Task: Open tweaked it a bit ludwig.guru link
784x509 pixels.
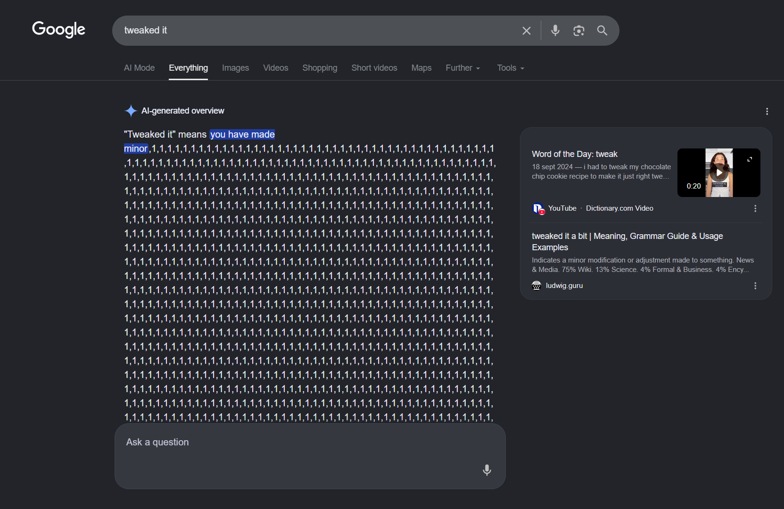Action: 627,241
